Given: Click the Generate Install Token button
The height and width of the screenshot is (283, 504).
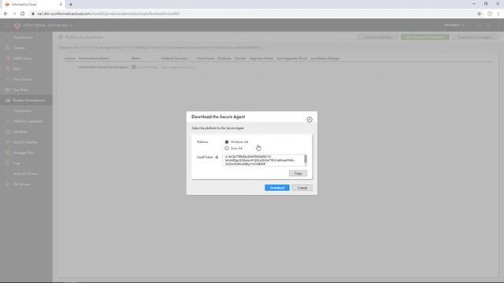Looking at the screenshot, I should (378, 37).
